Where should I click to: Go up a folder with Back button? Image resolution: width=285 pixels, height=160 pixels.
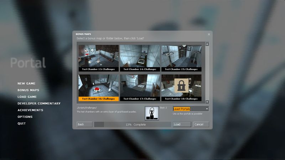pyautogui.click(x=84, y=124)
